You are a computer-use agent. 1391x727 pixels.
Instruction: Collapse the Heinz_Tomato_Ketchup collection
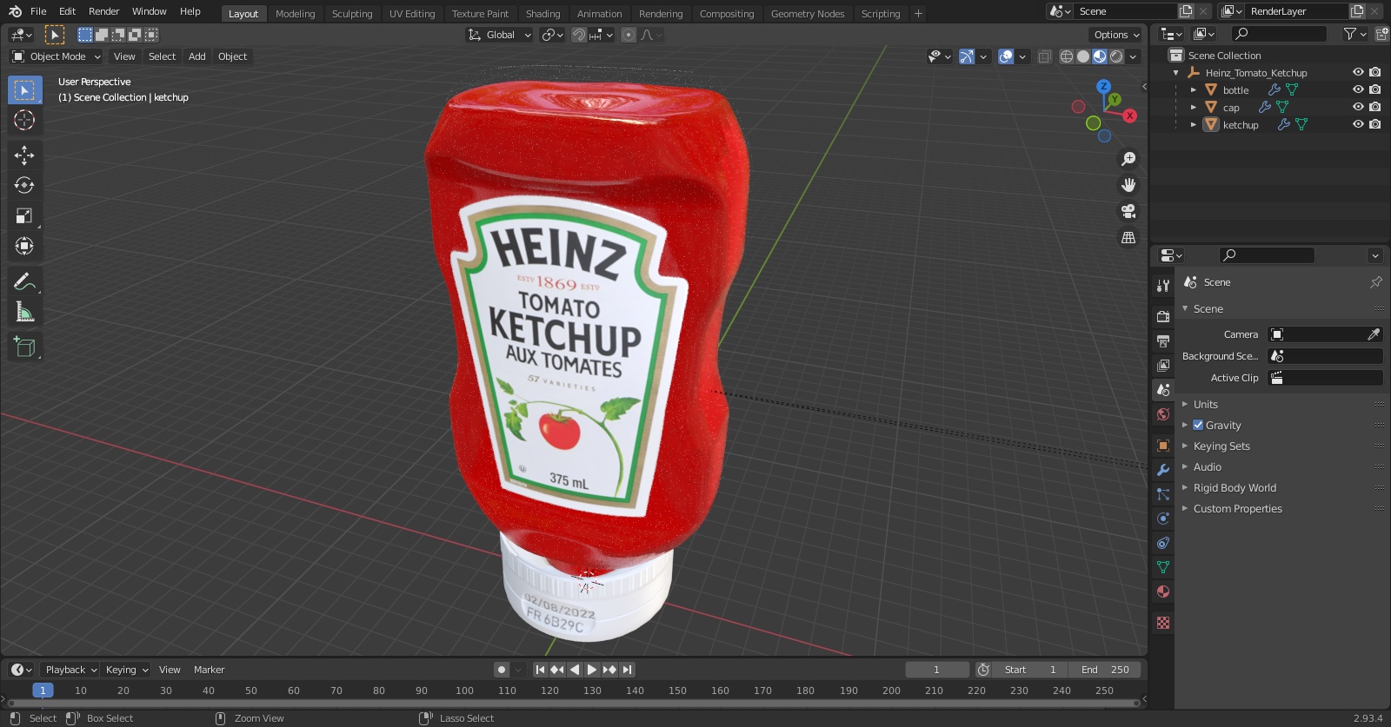[1176, 73]
